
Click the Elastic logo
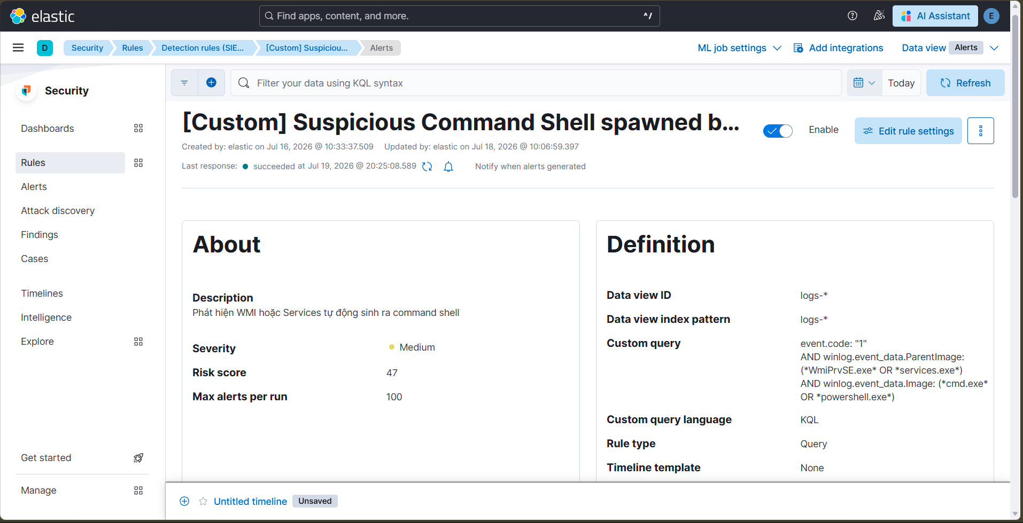(x=42, y=16)
